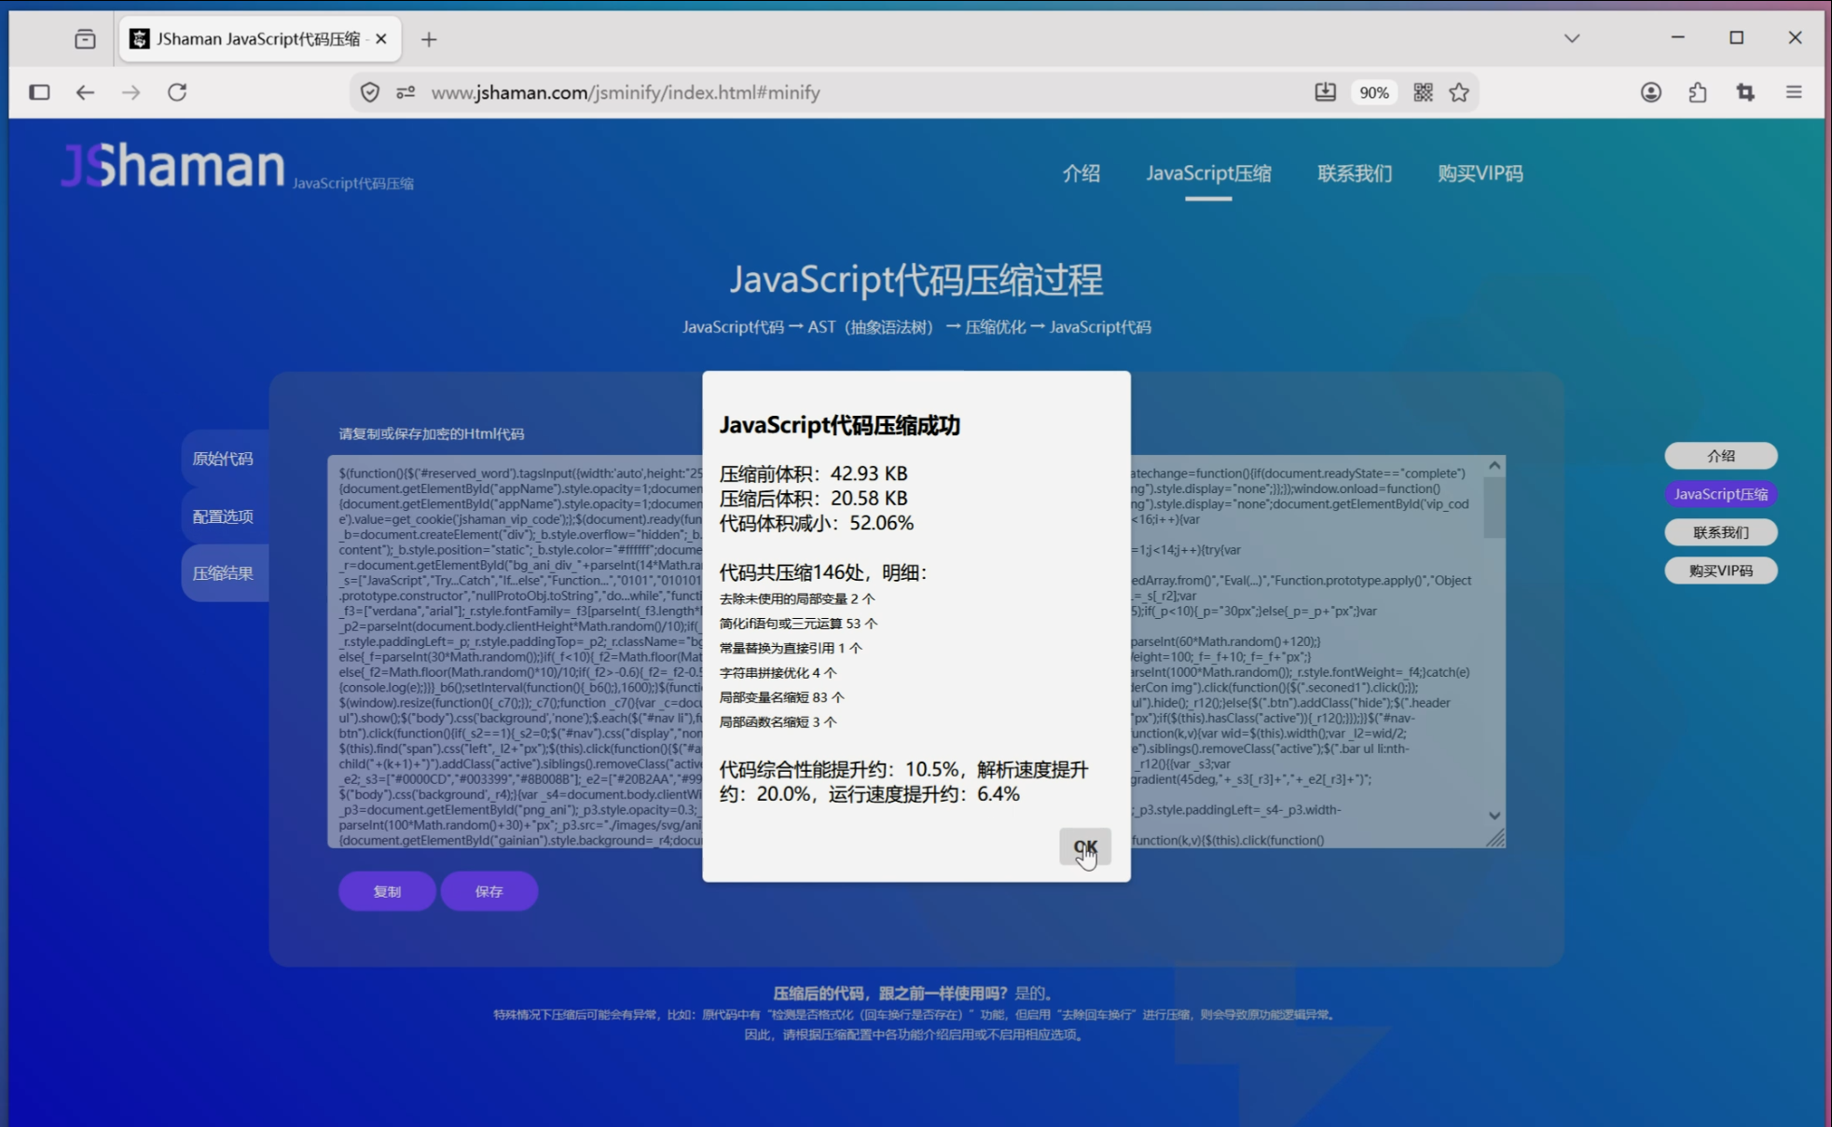Click the site permissions icon in address bar
The height and width of the screenshot is (1127, 1832).
point(406,92)
